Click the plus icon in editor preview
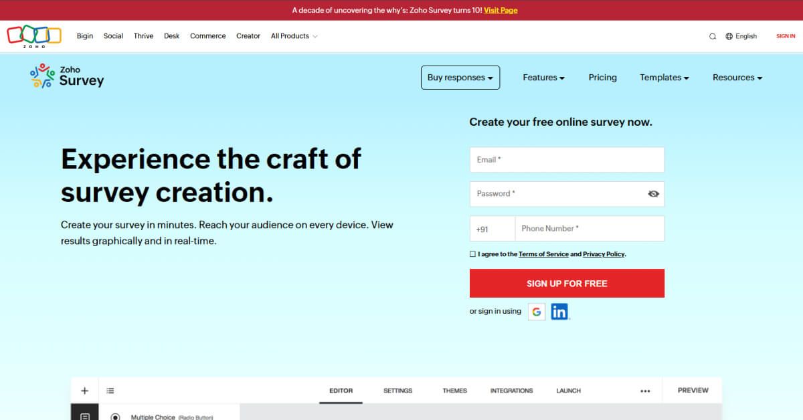The image size is (803, 420). click(84, 391)
